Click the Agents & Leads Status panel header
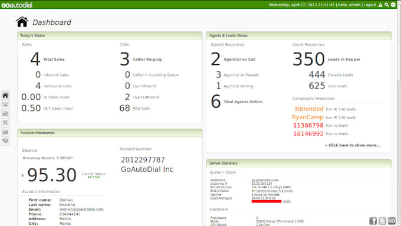 (x=299, y=35)
